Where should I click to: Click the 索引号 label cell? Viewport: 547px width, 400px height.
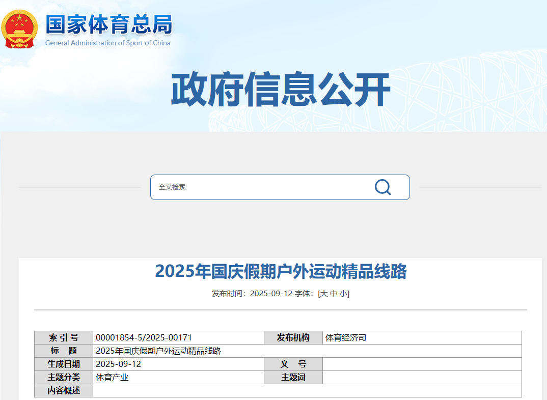64,337
